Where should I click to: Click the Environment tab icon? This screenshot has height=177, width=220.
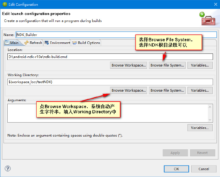click(x=47, y=43)
